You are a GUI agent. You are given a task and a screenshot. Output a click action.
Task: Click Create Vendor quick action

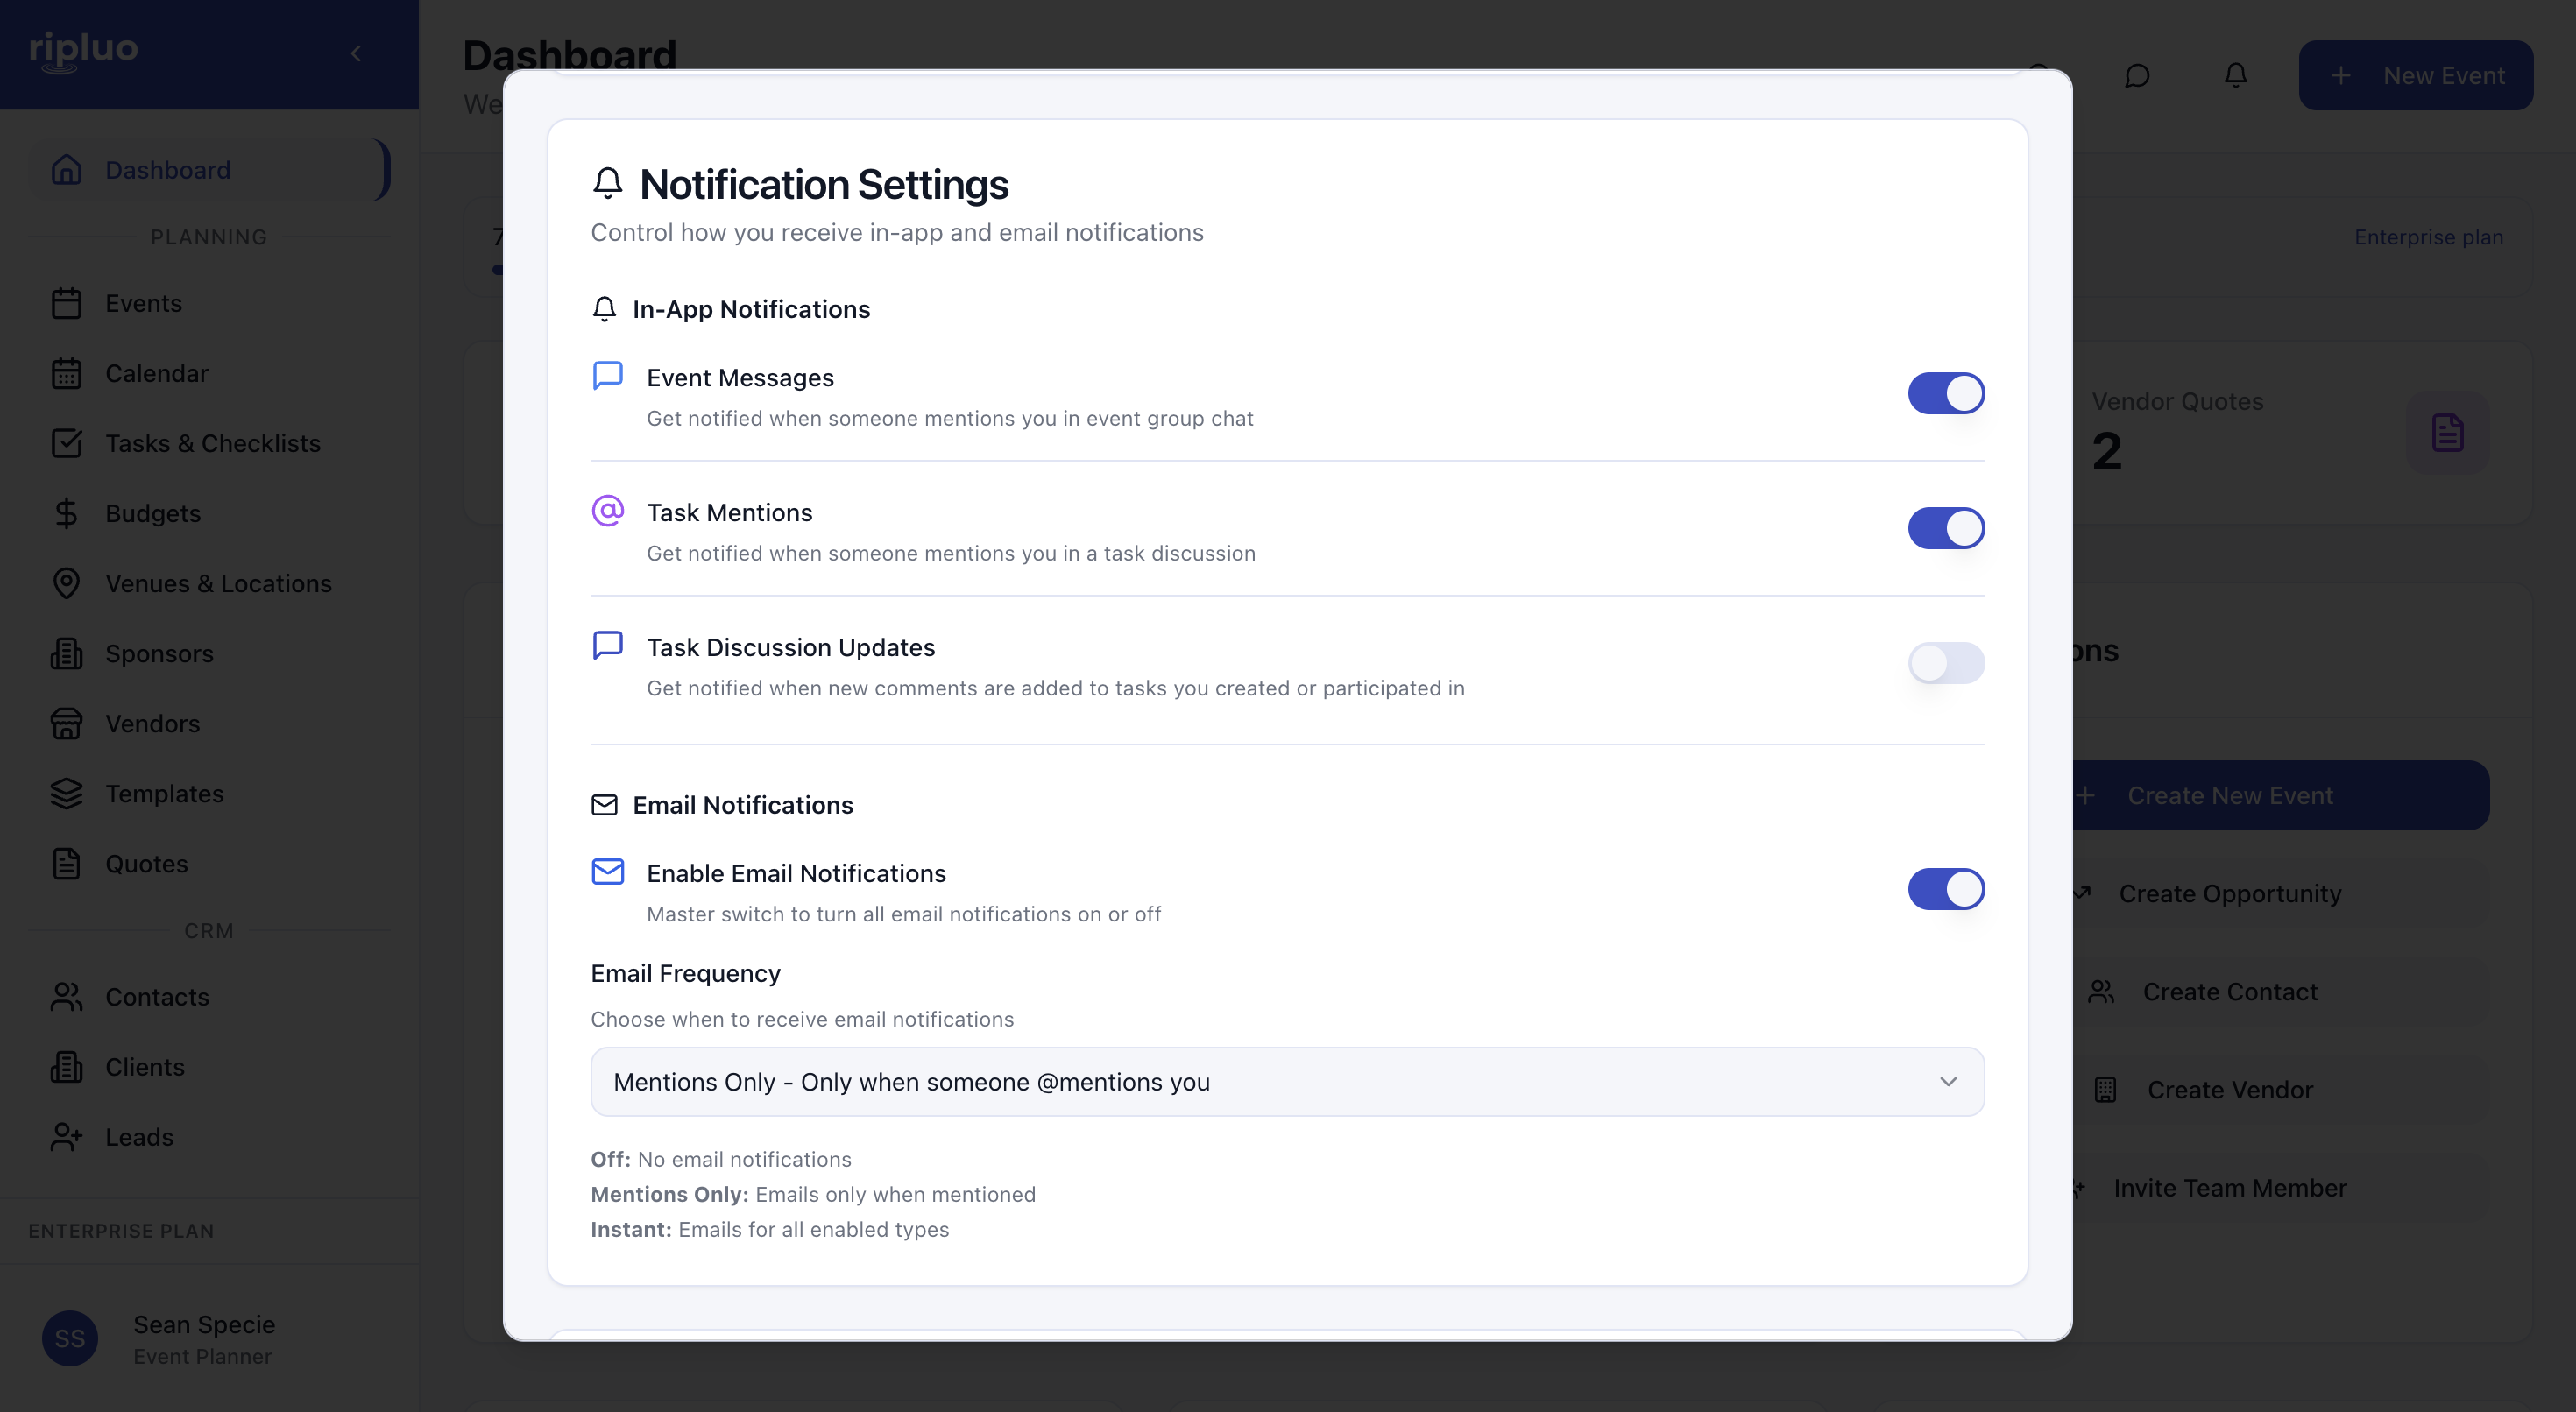pyautogui.click(x=2280, y=1090)
